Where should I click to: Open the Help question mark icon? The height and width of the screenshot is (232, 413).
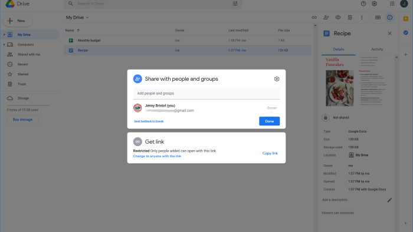363,4
